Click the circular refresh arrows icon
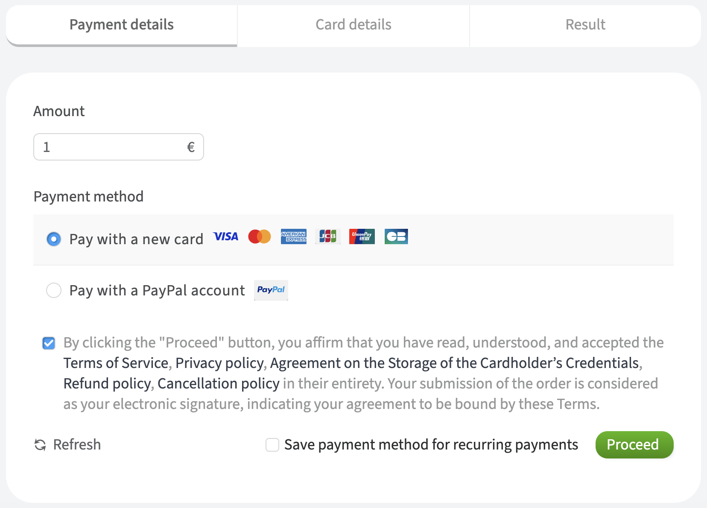 (x=40, y=445)
